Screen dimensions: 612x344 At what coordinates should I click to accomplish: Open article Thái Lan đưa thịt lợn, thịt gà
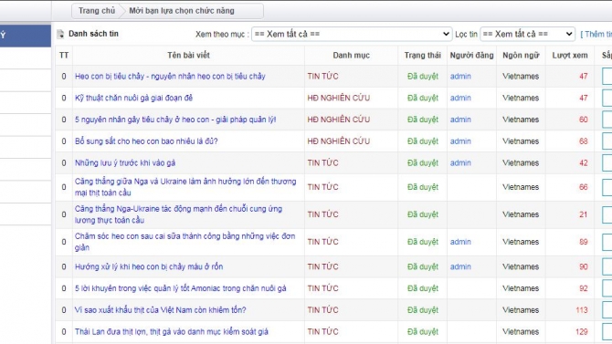[172, 331]
